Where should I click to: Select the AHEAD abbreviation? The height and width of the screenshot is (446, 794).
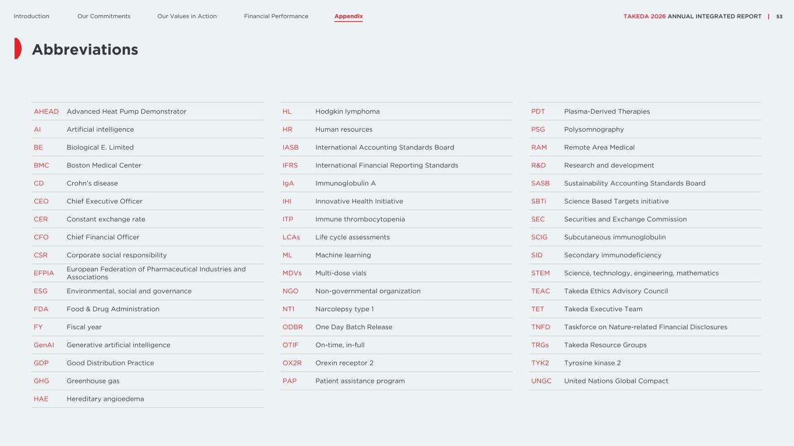pos(46,111)
